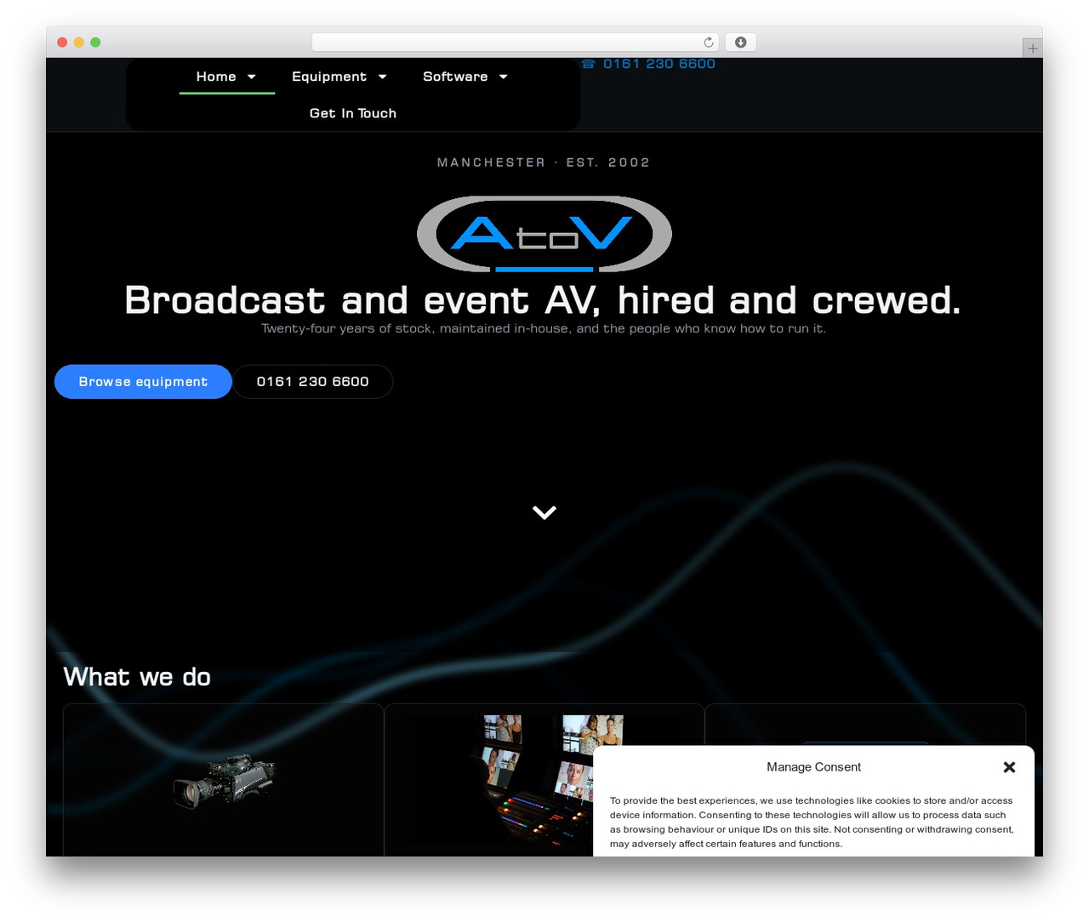Close the Manage Consent dialog
The height and width of the screenshot is (922, 1089).
tap(1010, 767)
